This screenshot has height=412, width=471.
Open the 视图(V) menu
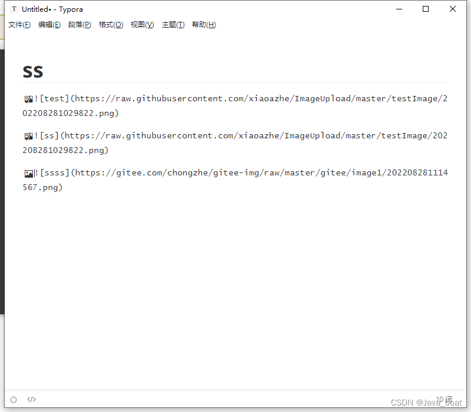tap(142, 25)
